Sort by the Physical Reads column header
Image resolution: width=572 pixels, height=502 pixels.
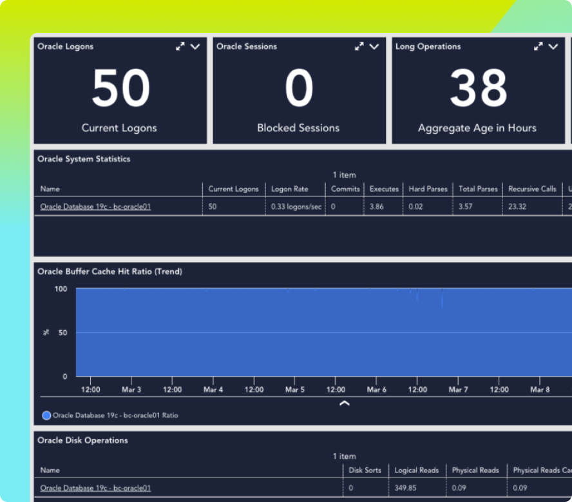point(475,470)
